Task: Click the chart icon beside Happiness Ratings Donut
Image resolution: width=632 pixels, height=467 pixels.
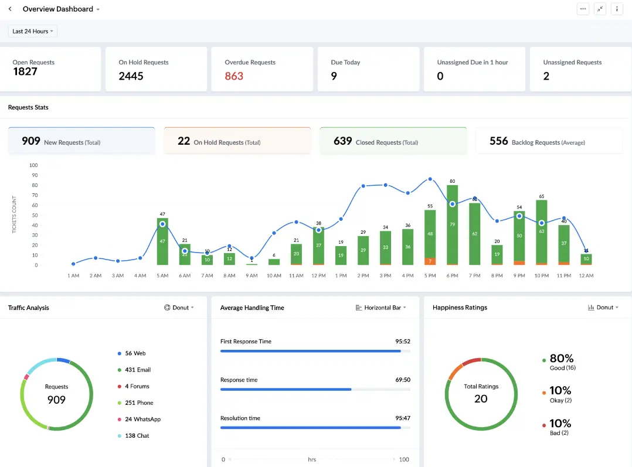Action: tap(591, 307)
